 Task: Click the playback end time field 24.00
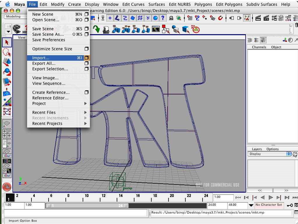[x=217, y=205]
